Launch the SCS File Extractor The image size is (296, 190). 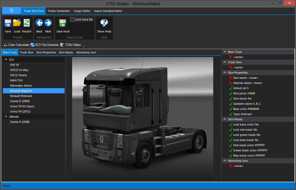[45, 45]
